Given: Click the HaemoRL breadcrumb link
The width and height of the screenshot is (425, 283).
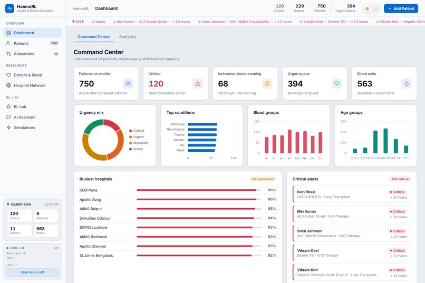Looking at the screenshot, I should tap(81, 8).
